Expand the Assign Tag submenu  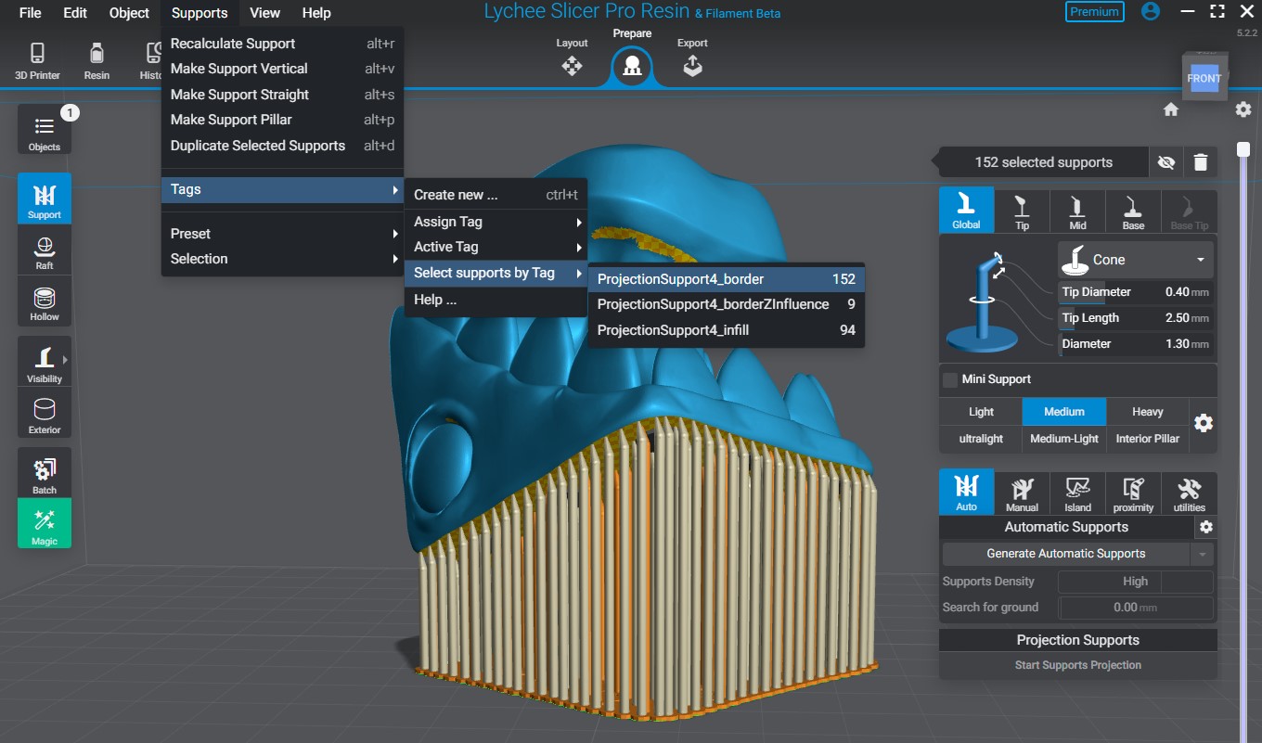click(x=496, y=222)
